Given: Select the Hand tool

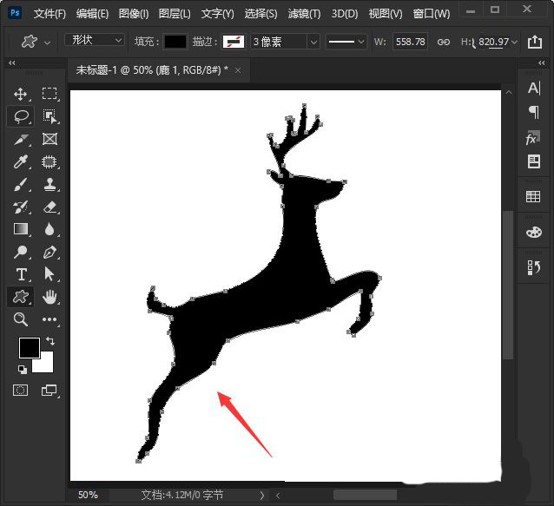Looking at the screenshot, I should pyautogui.click(x=49, y=297).
